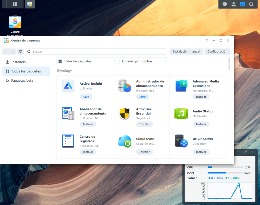Click Abrir for Active Insight
This screenshot has height=205, width=260.
coord(86,97)
